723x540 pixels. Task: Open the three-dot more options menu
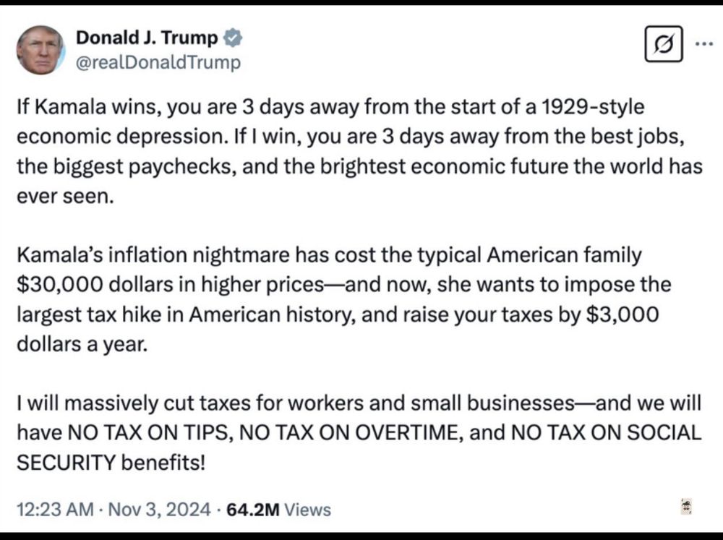(x=704, y=44)
